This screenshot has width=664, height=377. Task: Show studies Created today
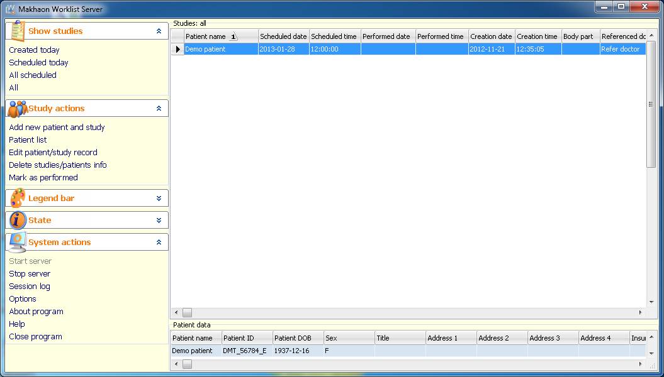34,50
